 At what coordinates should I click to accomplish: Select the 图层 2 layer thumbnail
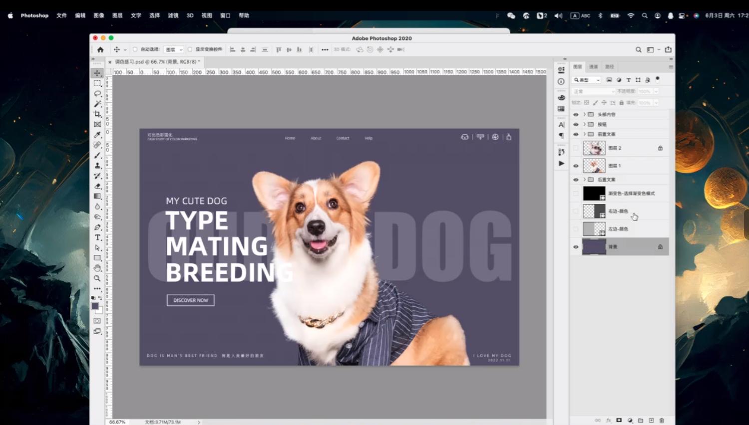594,148
